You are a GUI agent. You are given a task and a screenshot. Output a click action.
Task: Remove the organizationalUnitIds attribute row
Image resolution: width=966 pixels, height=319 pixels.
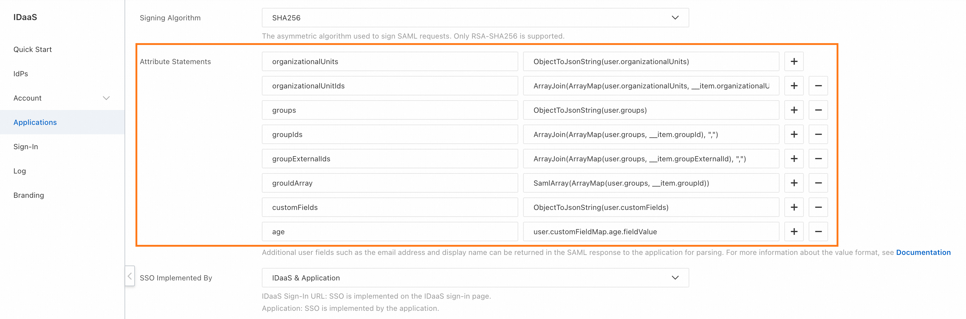point(818,86)
